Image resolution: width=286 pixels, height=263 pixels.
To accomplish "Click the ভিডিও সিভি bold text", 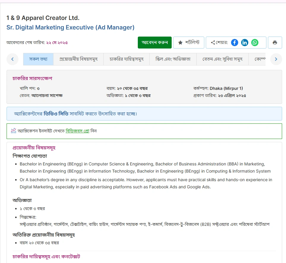I will [x=56, y=114].
